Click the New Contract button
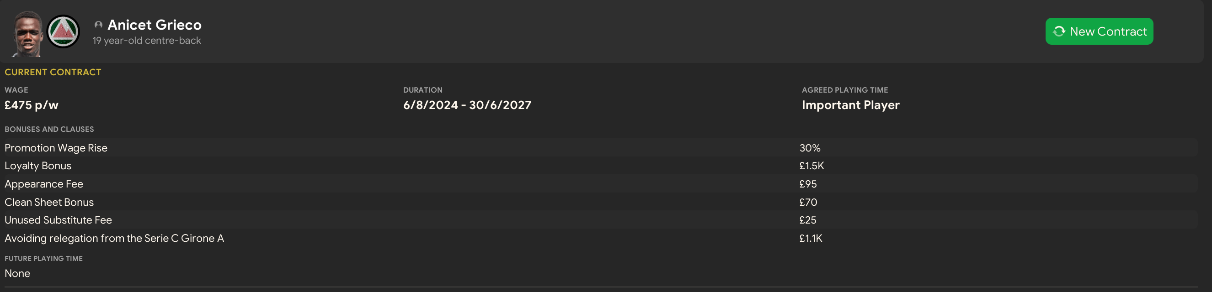The width and height of the screenshot is (1212, 292). (1099, 31)
